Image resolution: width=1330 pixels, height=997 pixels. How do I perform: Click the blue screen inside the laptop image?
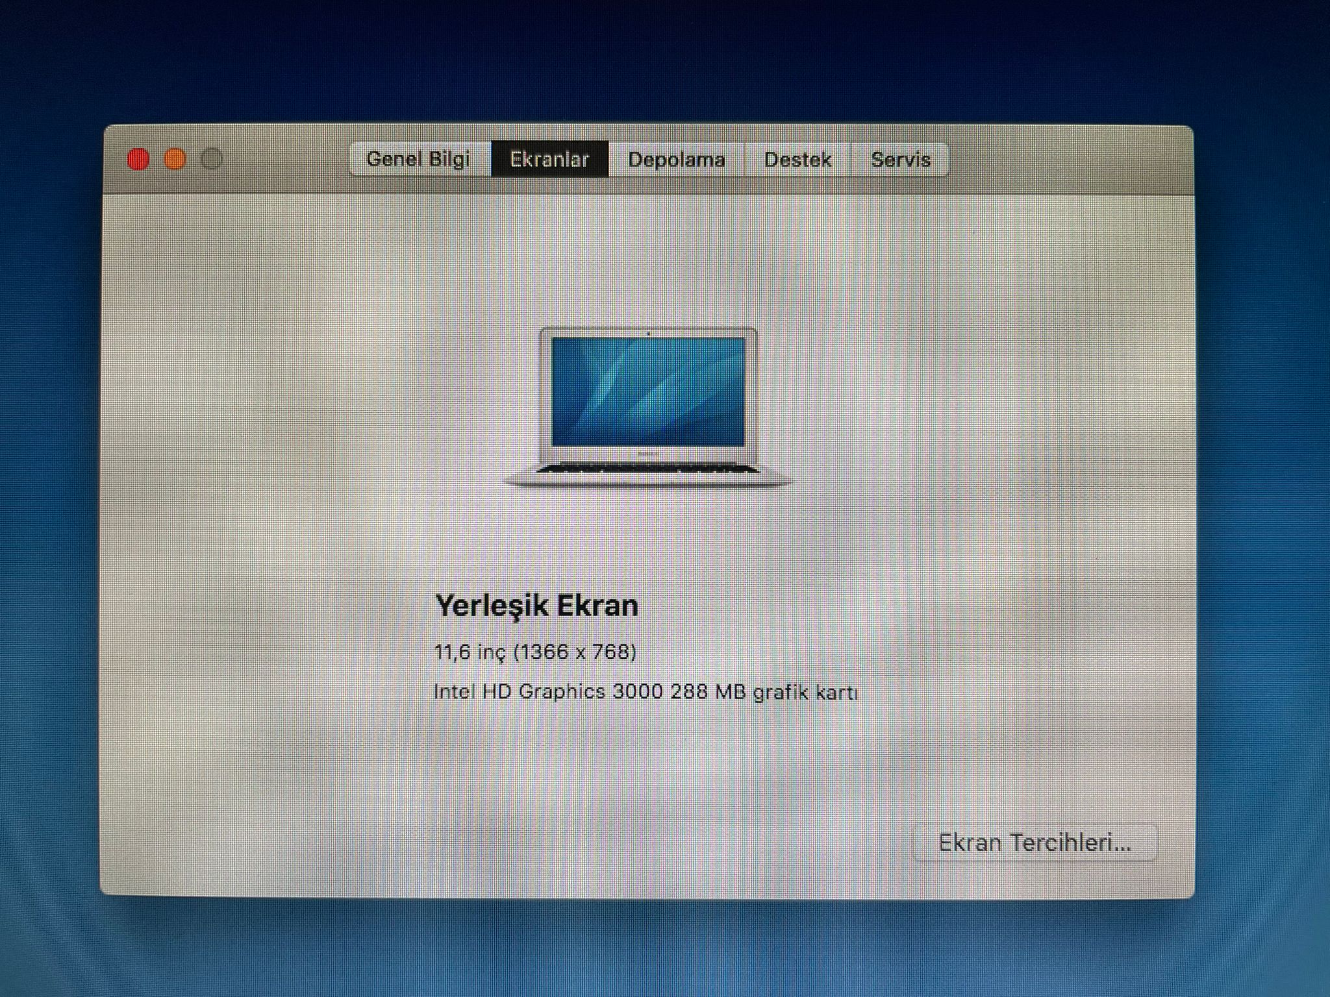[x=648, y=391]
